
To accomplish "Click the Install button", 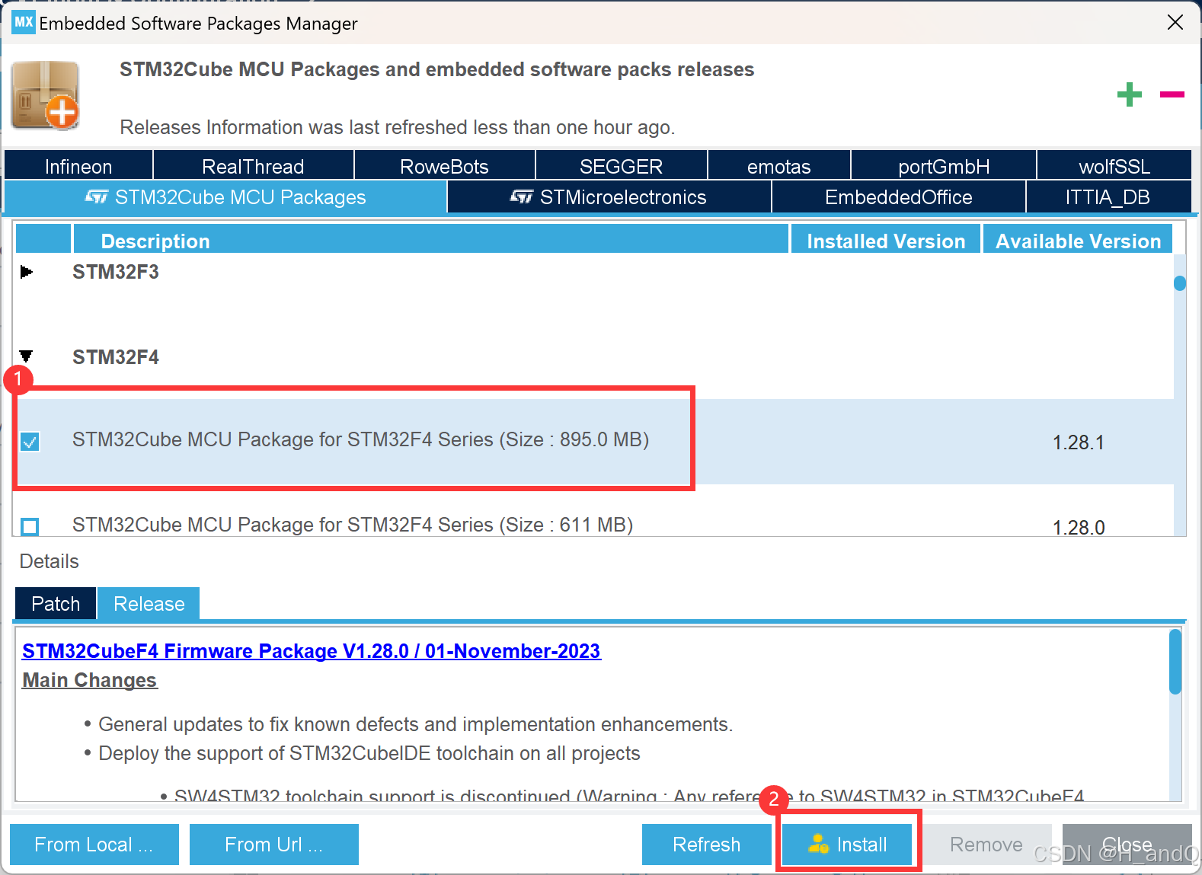I will 848,845.
